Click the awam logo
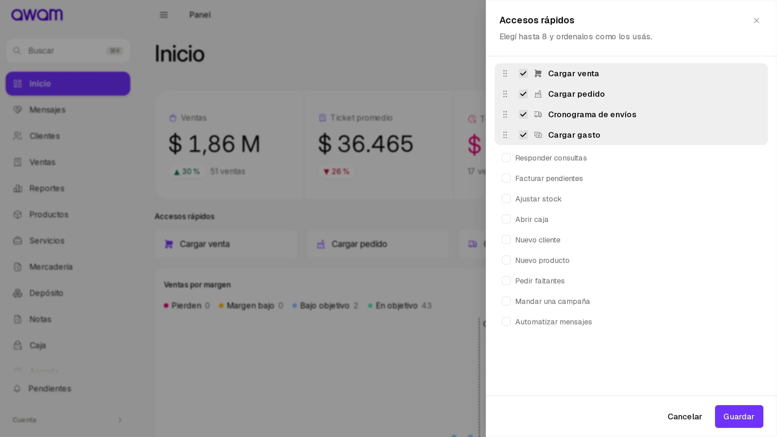This screenshot has height=437, width=777. point(37,15)
